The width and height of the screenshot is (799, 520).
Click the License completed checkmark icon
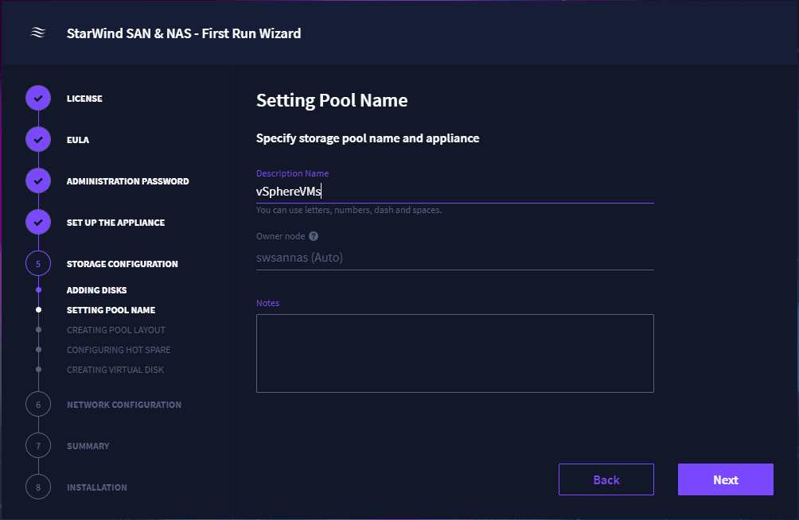pos(37,98)
